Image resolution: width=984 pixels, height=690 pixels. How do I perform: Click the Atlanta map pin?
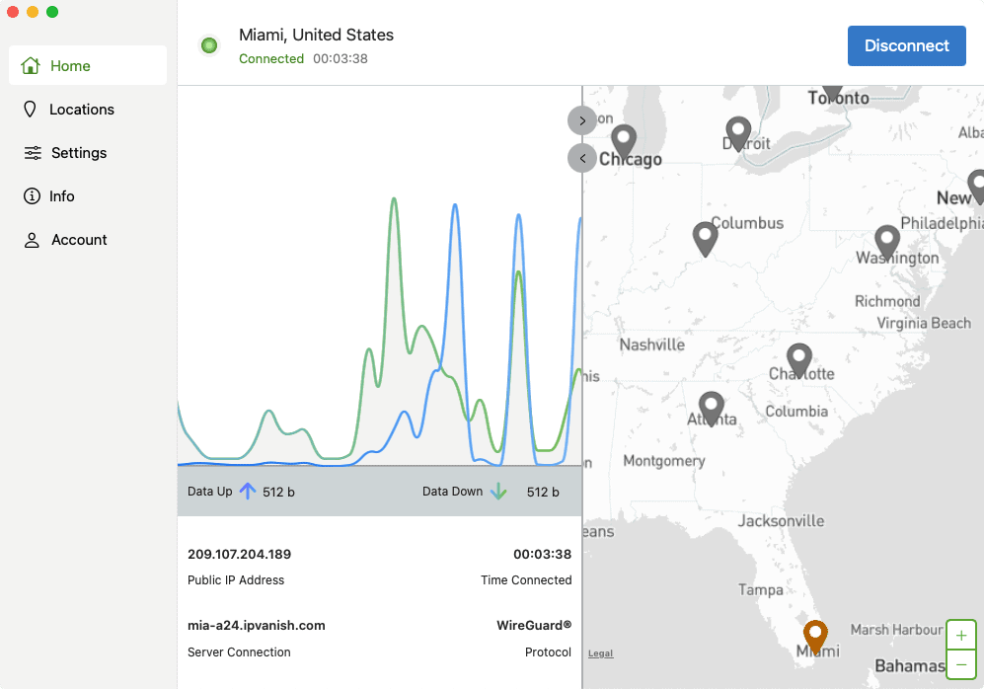pyautogui.click(x=712, y=405)
